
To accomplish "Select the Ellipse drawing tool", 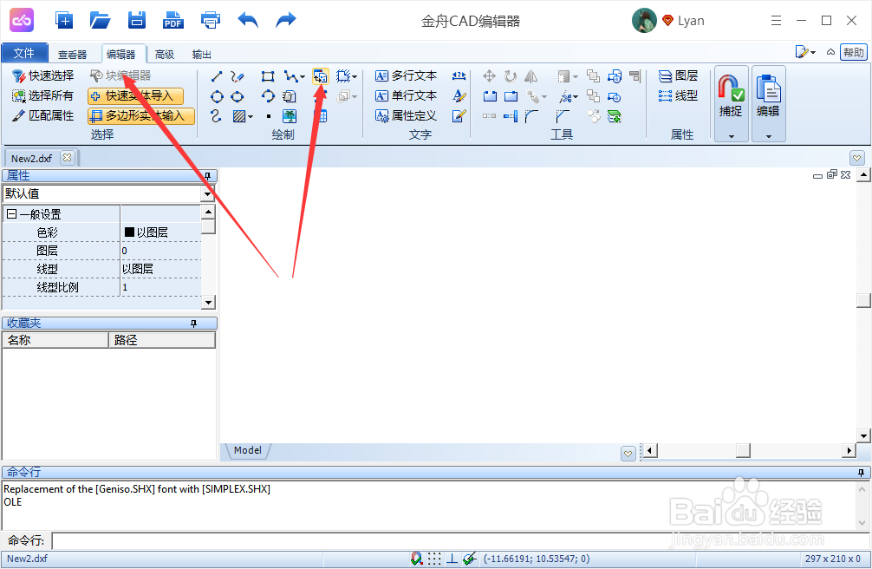I will tap(238, 97).
